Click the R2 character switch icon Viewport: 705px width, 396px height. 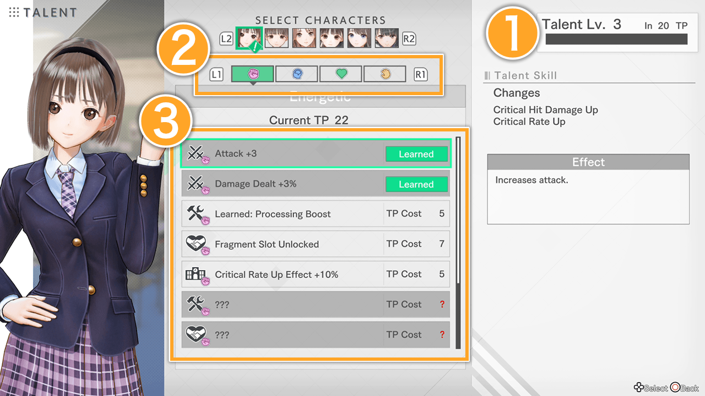[409, 39]
